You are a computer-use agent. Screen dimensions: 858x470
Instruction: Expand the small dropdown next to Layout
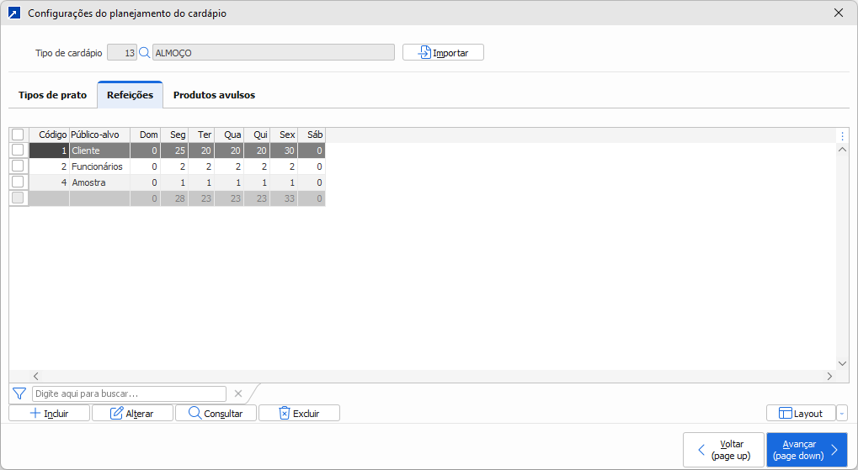click(842, 413)
